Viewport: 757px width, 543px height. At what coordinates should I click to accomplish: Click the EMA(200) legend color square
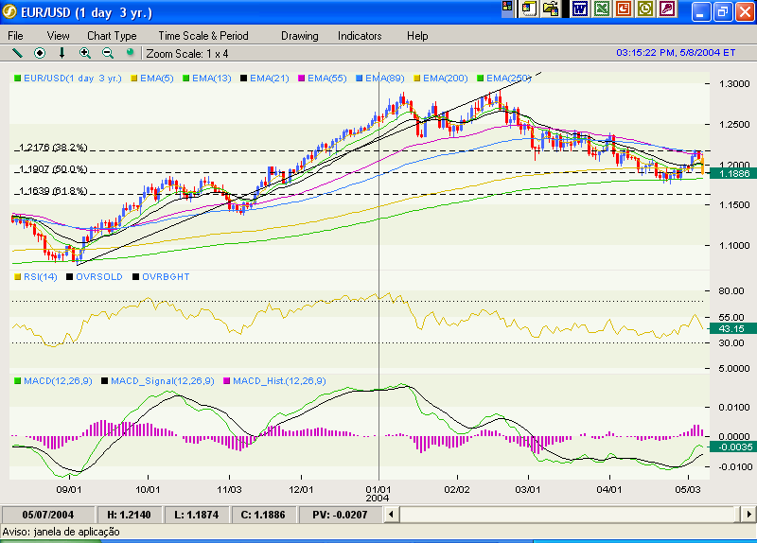point(417,79)
